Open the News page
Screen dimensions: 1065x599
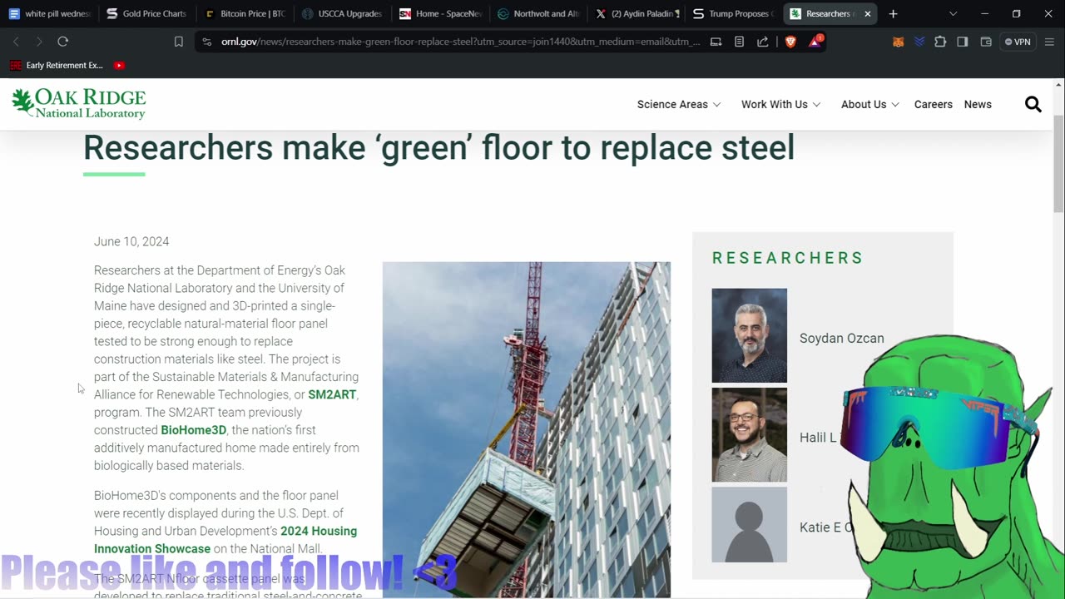click(978, 104)
